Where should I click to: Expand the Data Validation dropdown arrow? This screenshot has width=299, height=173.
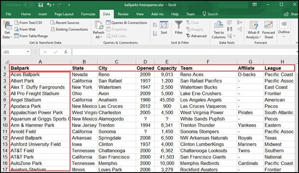coord(235,36)
